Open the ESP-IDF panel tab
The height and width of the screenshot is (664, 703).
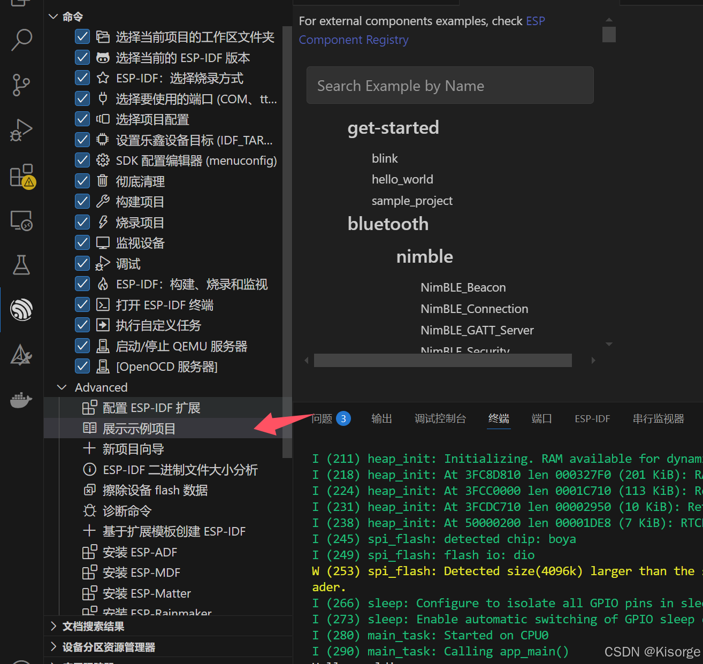[x=592, y=418]
